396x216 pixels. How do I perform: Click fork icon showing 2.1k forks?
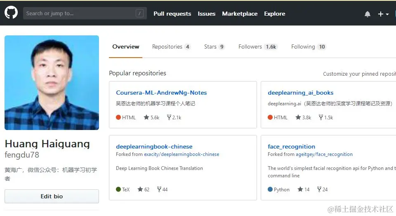point(169,117)
